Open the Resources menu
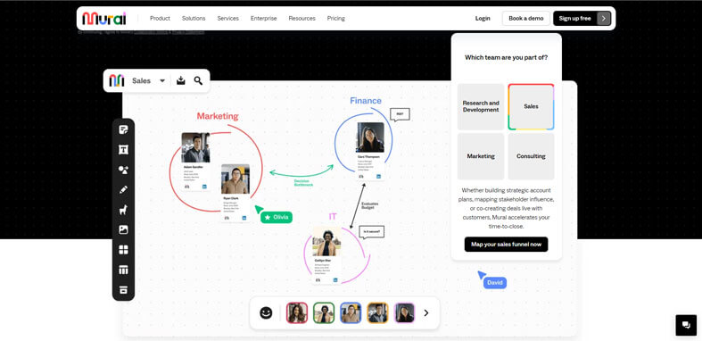702x341 pixels. click(x=301, y=19)
